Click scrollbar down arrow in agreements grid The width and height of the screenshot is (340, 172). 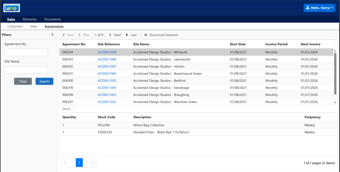[x=335, y=103]
